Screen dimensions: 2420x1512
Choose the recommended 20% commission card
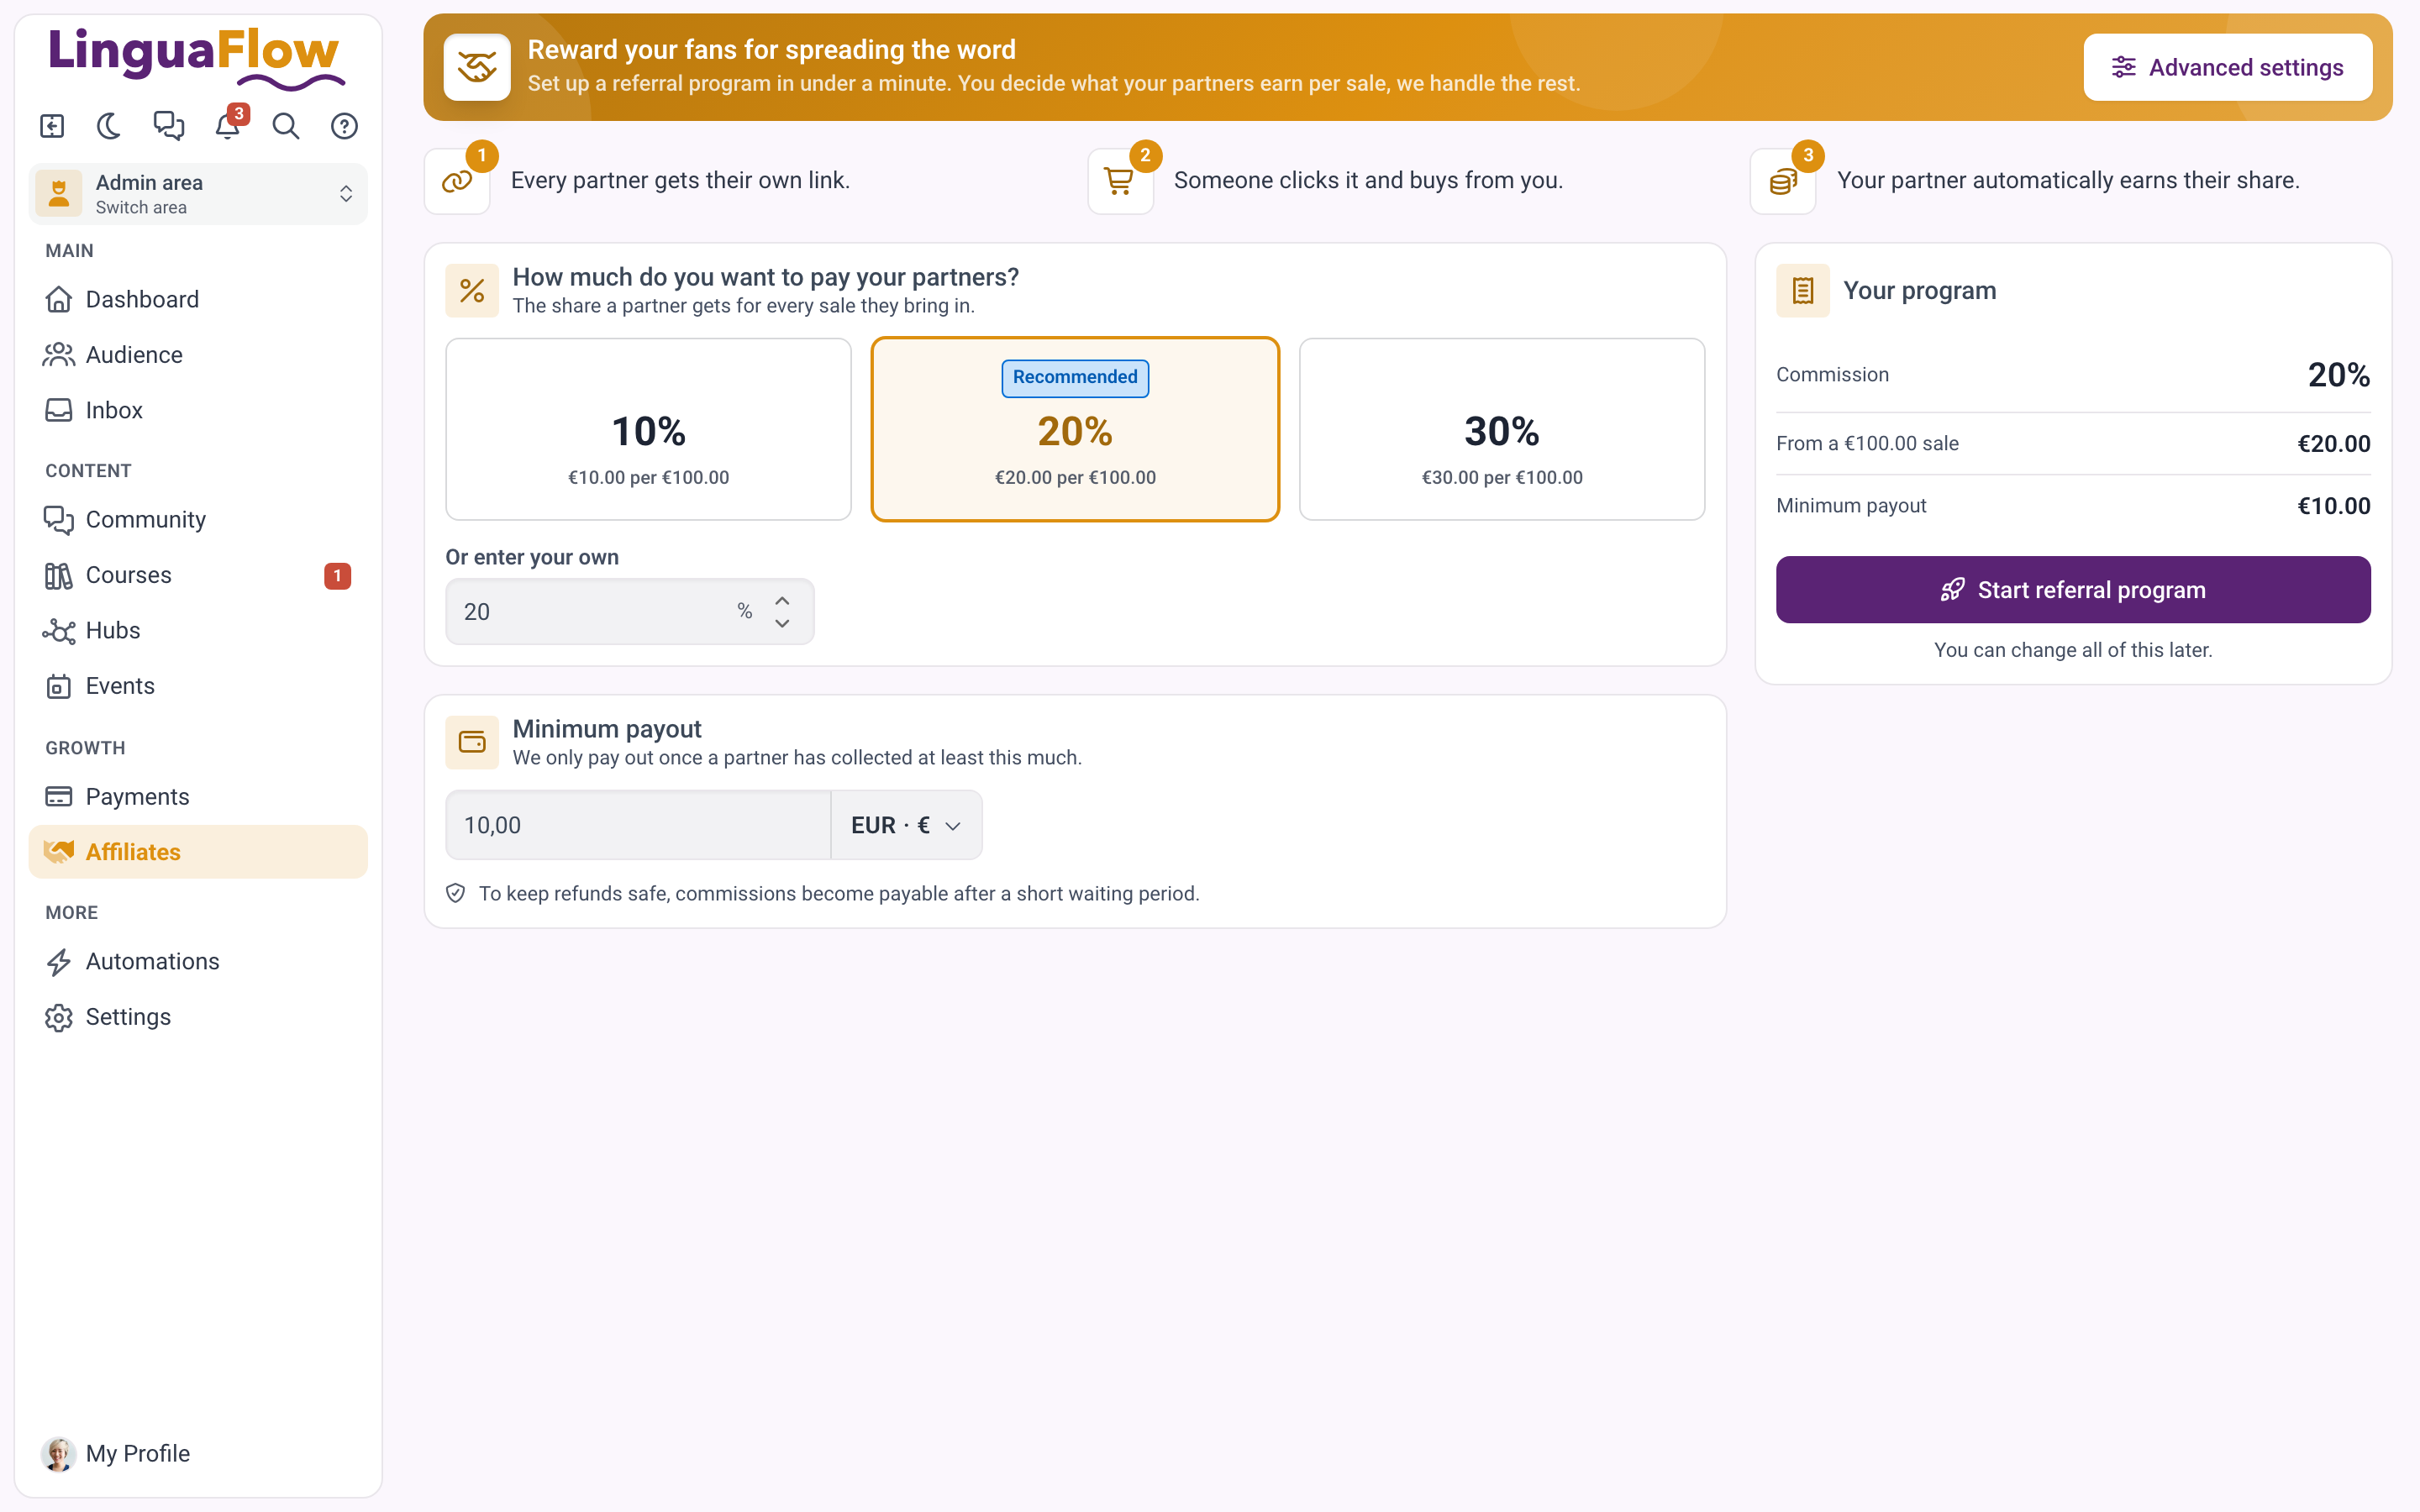[x=1075, y=429]
